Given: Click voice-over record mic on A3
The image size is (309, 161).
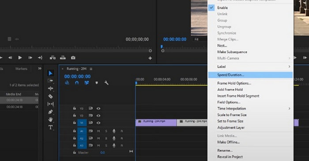Looking at the screenshot, I should point(114,146).
